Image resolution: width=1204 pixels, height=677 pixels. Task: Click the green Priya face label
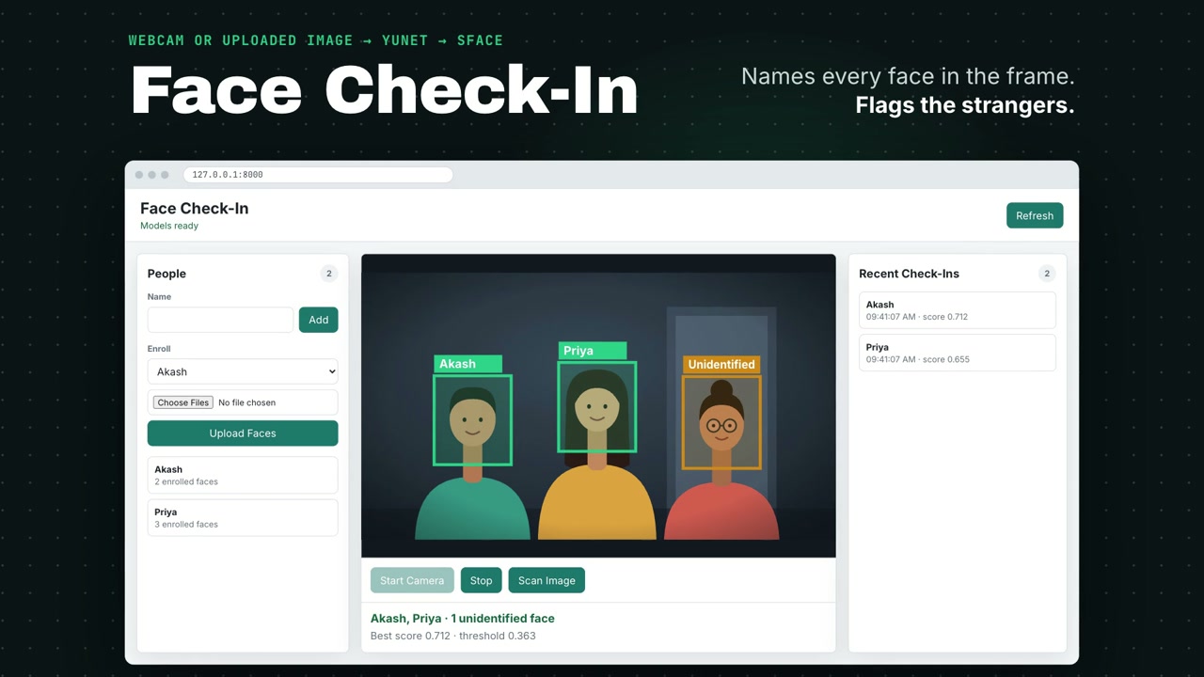pyautogui.click(x=592, y=351)
